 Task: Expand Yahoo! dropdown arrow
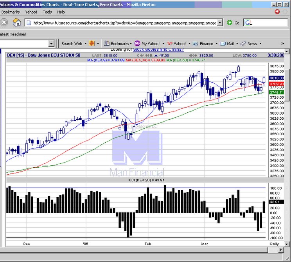coord(189,44)
